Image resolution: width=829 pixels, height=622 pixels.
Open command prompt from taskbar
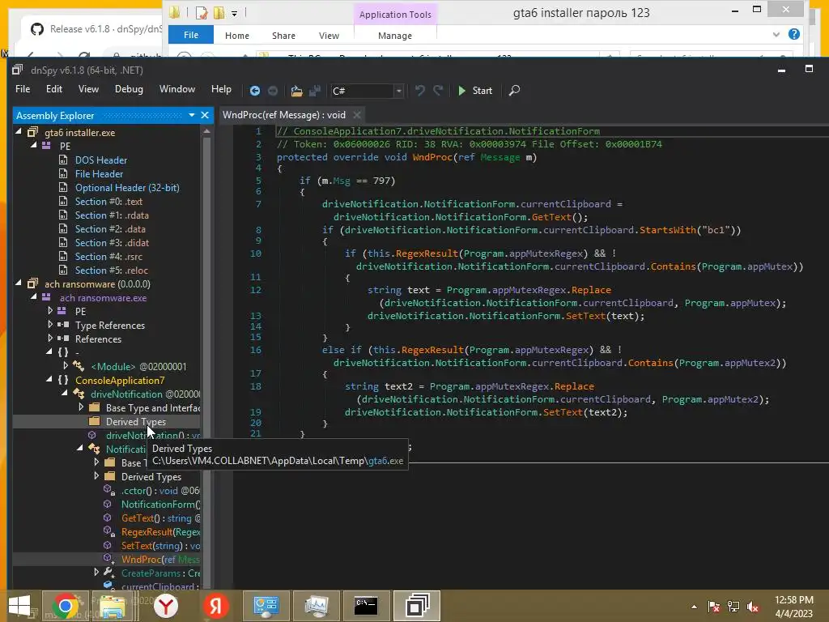click(365, 606)
